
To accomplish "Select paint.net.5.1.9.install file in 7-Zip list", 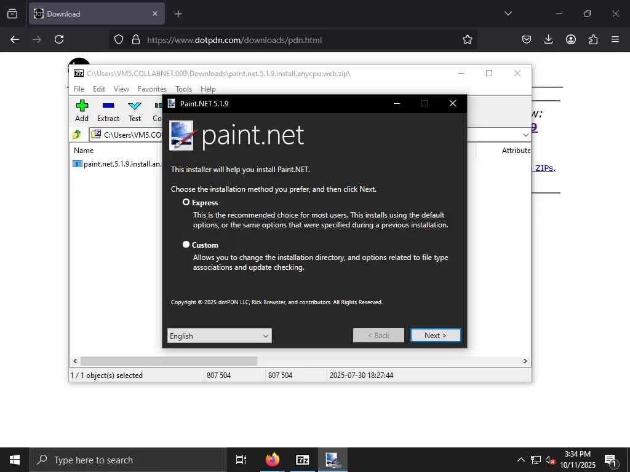I will point(118,163).
